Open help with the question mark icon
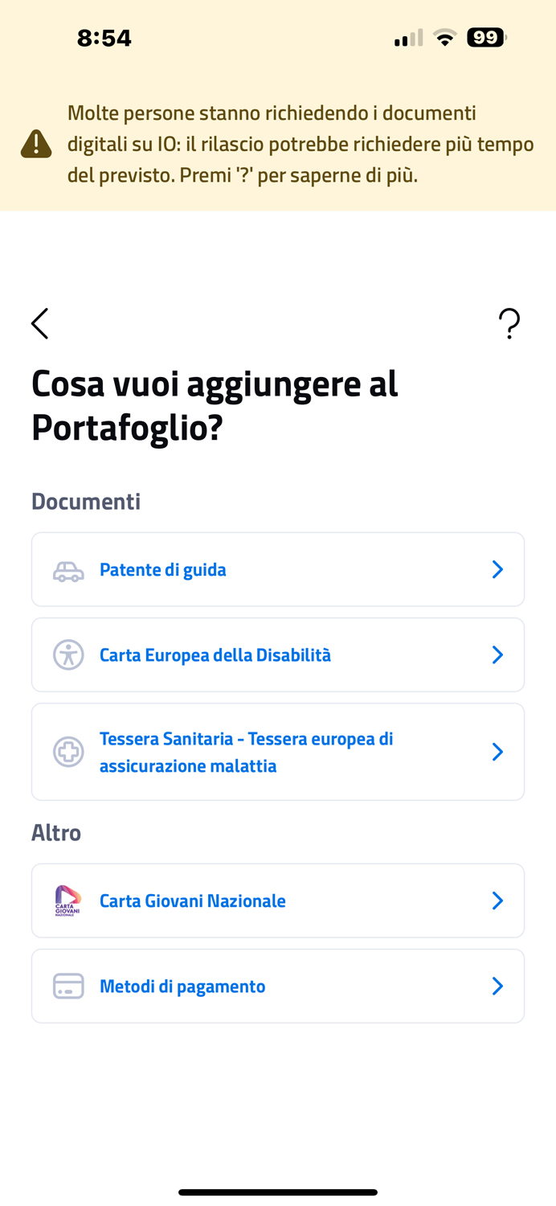556x1206 pixels. pyautogui.click(x=509, y=323)
